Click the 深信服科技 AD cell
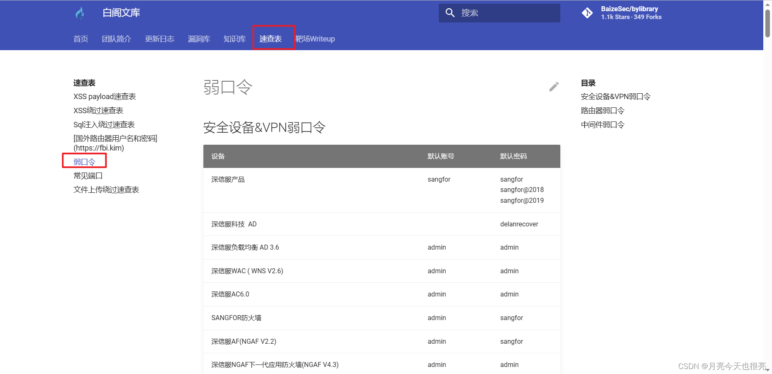This screenshot has width=772, height=374. point(234,224)
